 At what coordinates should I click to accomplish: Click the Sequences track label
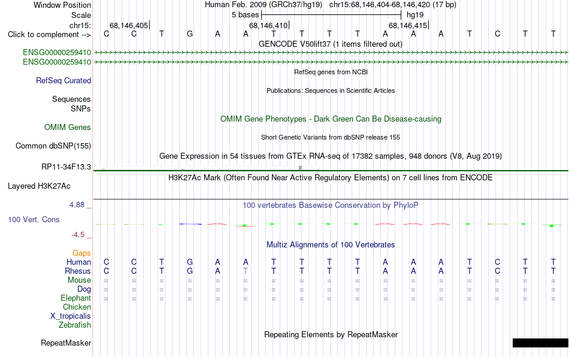tap(71, 99)
